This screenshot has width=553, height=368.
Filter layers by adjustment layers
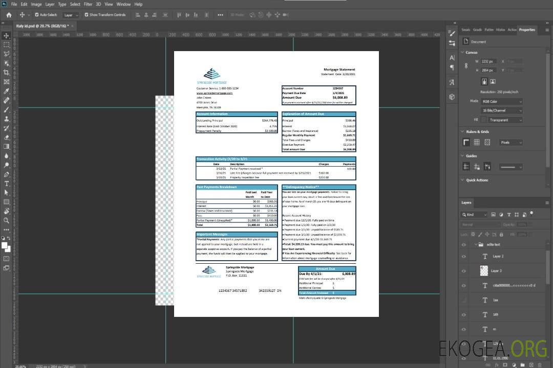501,215
